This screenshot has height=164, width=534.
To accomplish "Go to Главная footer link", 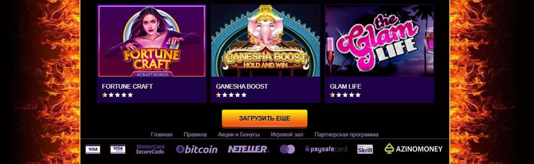I will point(161,134).
